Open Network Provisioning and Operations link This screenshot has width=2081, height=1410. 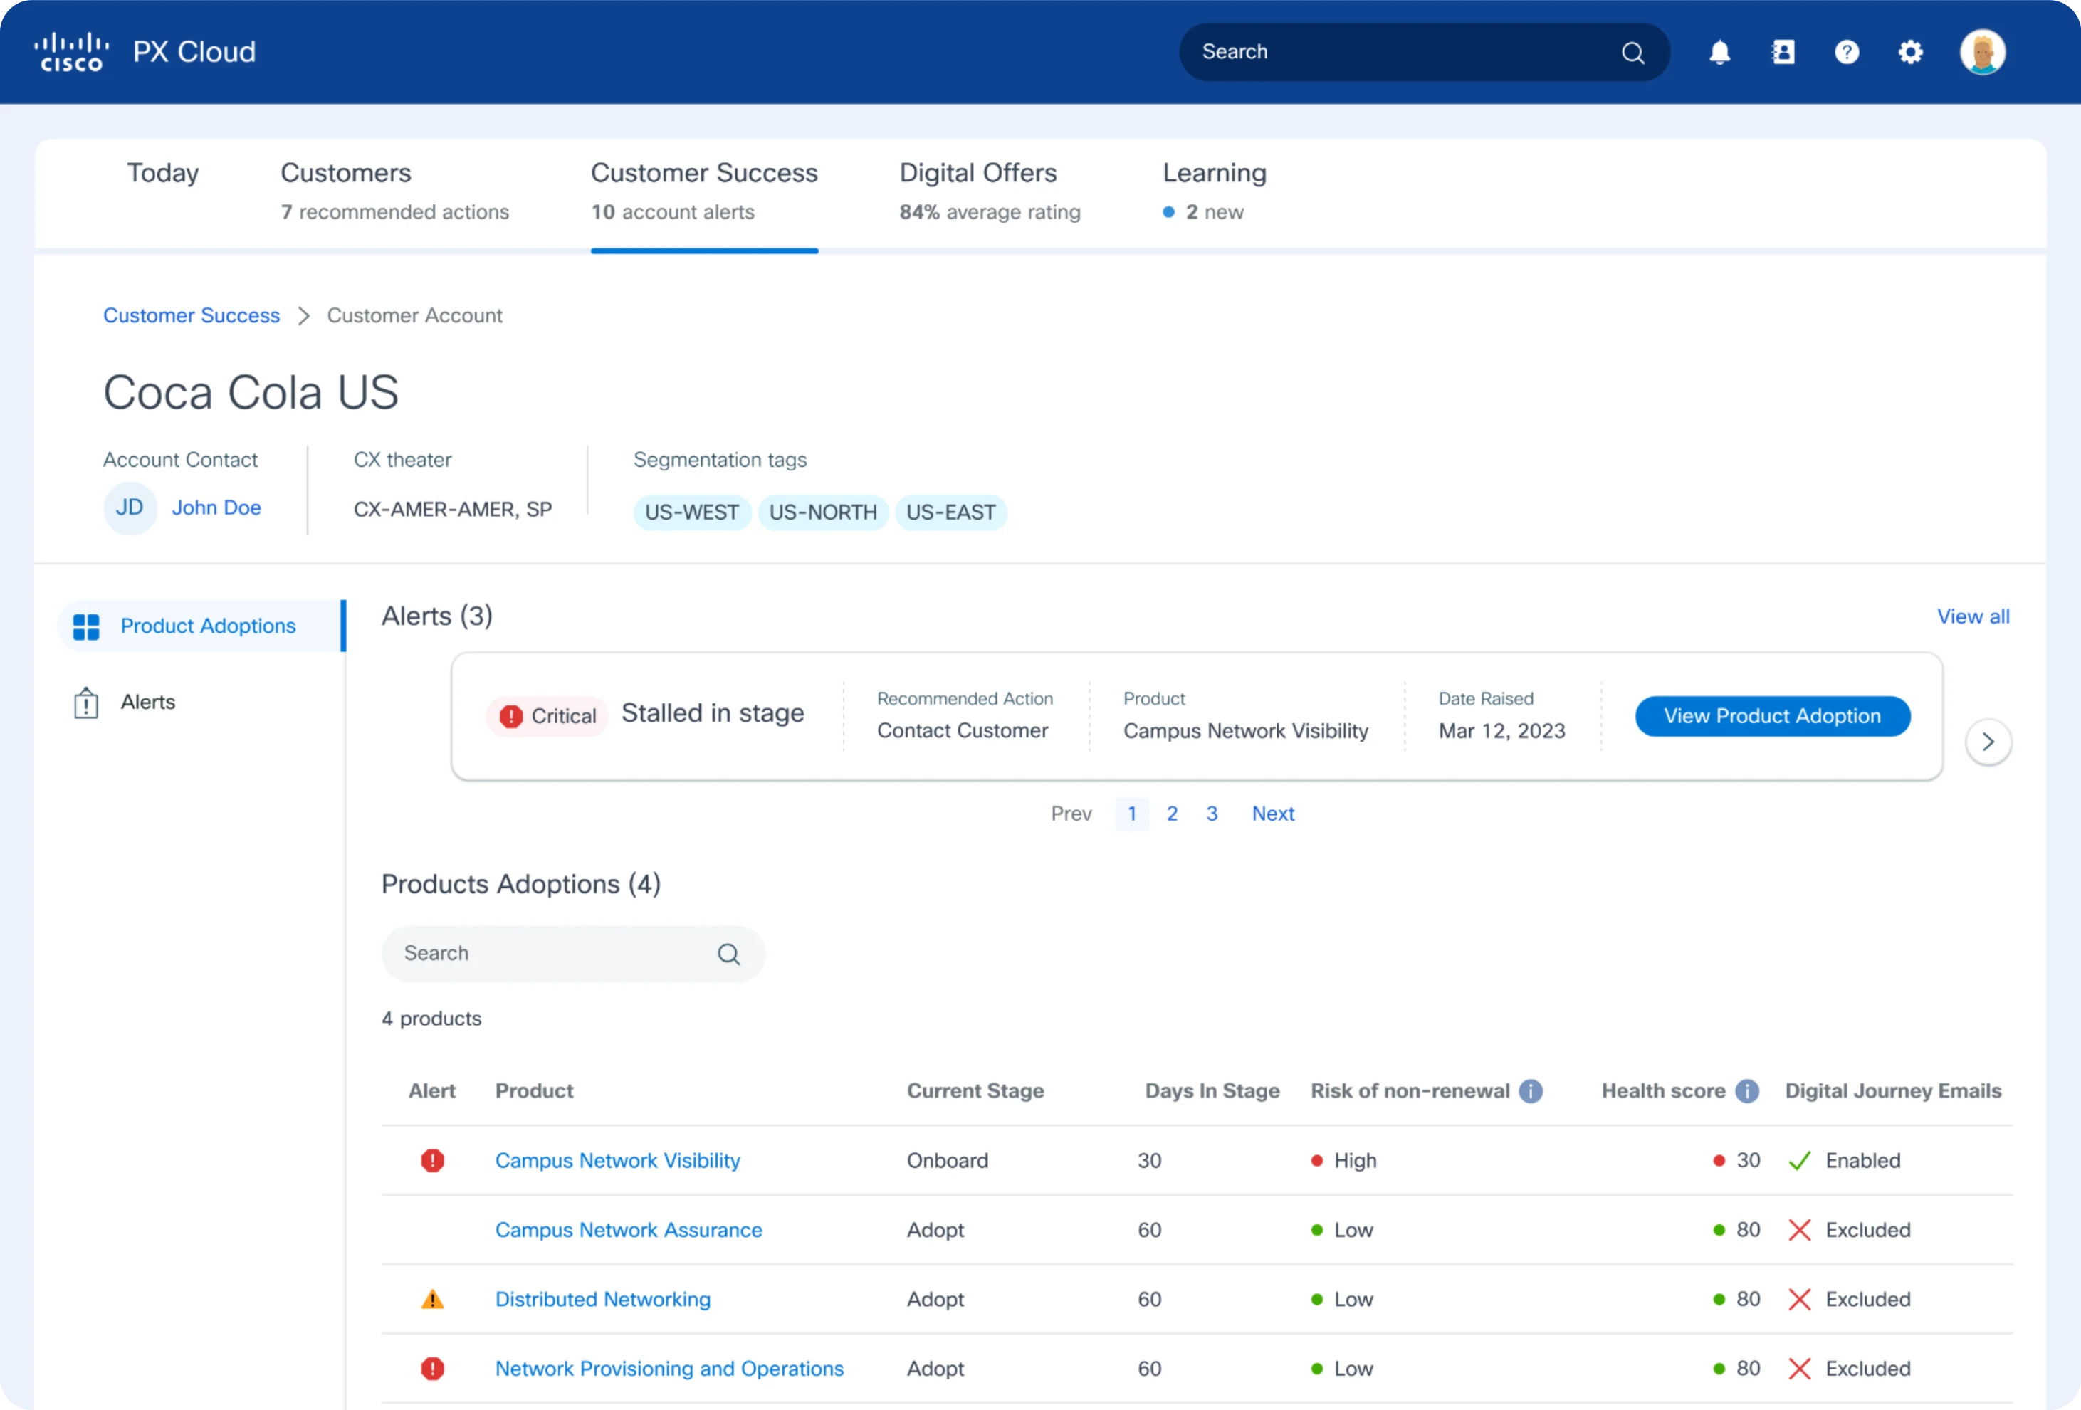coord(669,1368)
